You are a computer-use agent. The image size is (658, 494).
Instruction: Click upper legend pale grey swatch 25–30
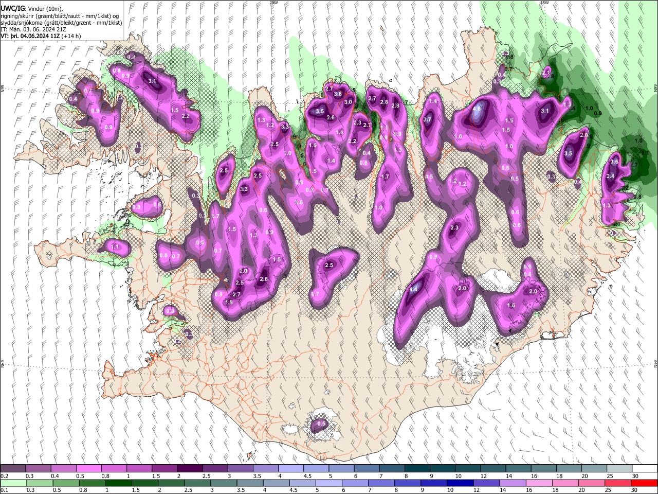coord(619,469)
